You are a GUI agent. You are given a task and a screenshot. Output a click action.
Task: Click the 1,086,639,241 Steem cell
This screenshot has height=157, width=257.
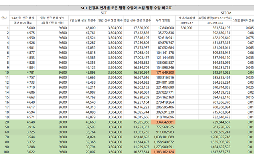tap(220, 132)
